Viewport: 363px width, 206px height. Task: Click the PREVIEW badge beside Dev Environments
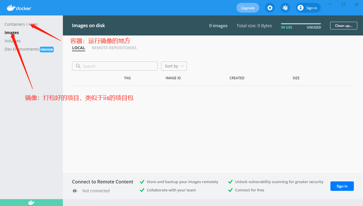(x=47, y=49)
